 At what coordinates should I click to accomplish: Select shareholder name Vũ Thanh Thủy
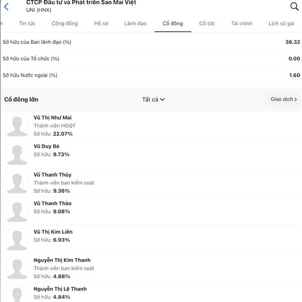(x=52, y=175)
